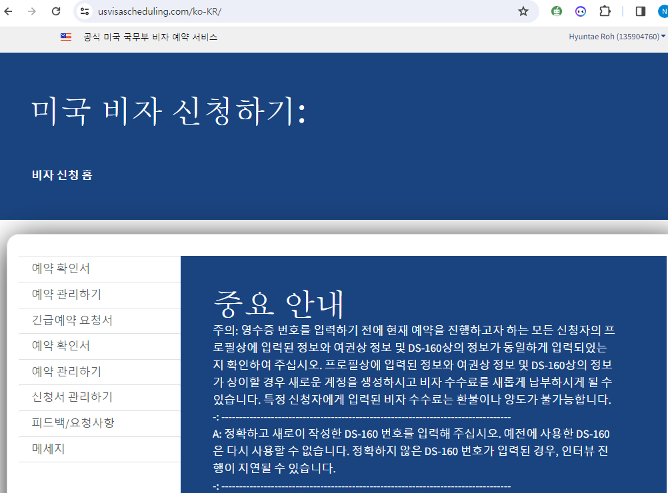
Task: Open 긴급예약 요청서 in the sidebar
Action: pyautogui.click(x=72, y=320)
